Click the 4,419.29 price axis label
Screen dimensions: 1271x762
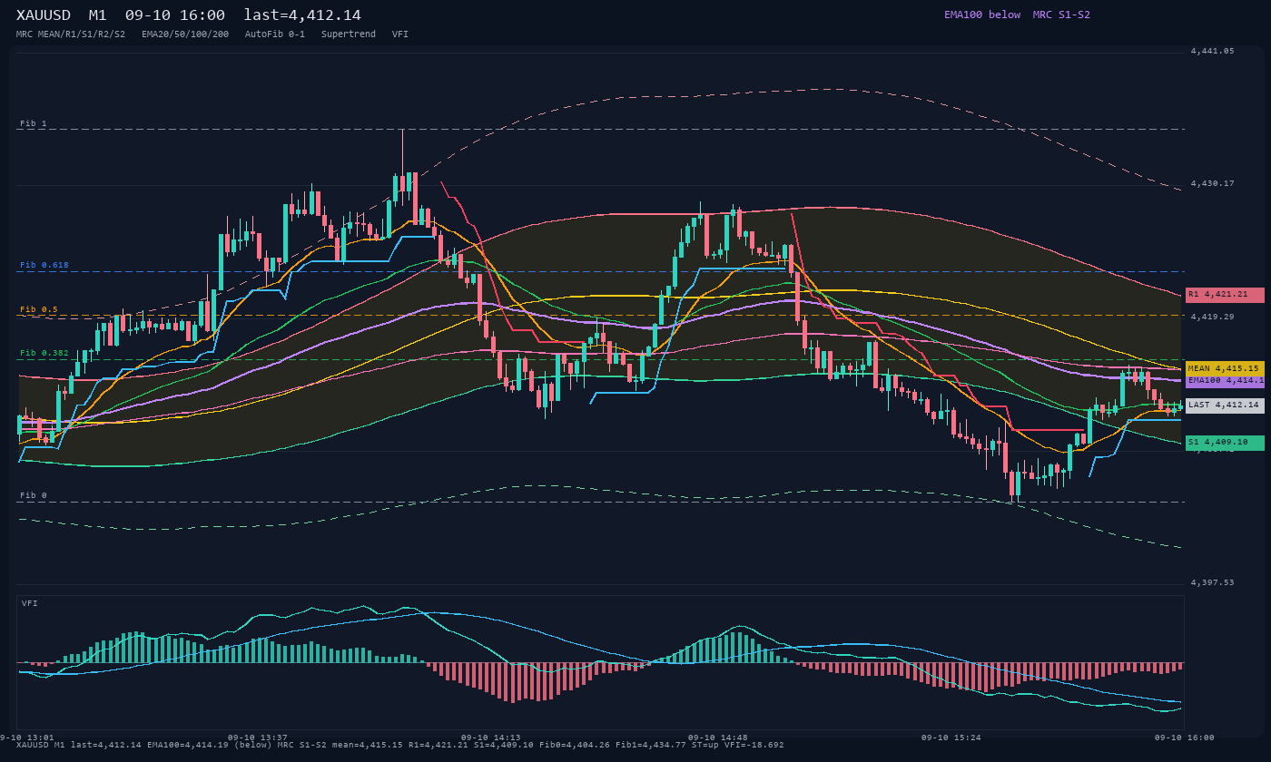1212,317
